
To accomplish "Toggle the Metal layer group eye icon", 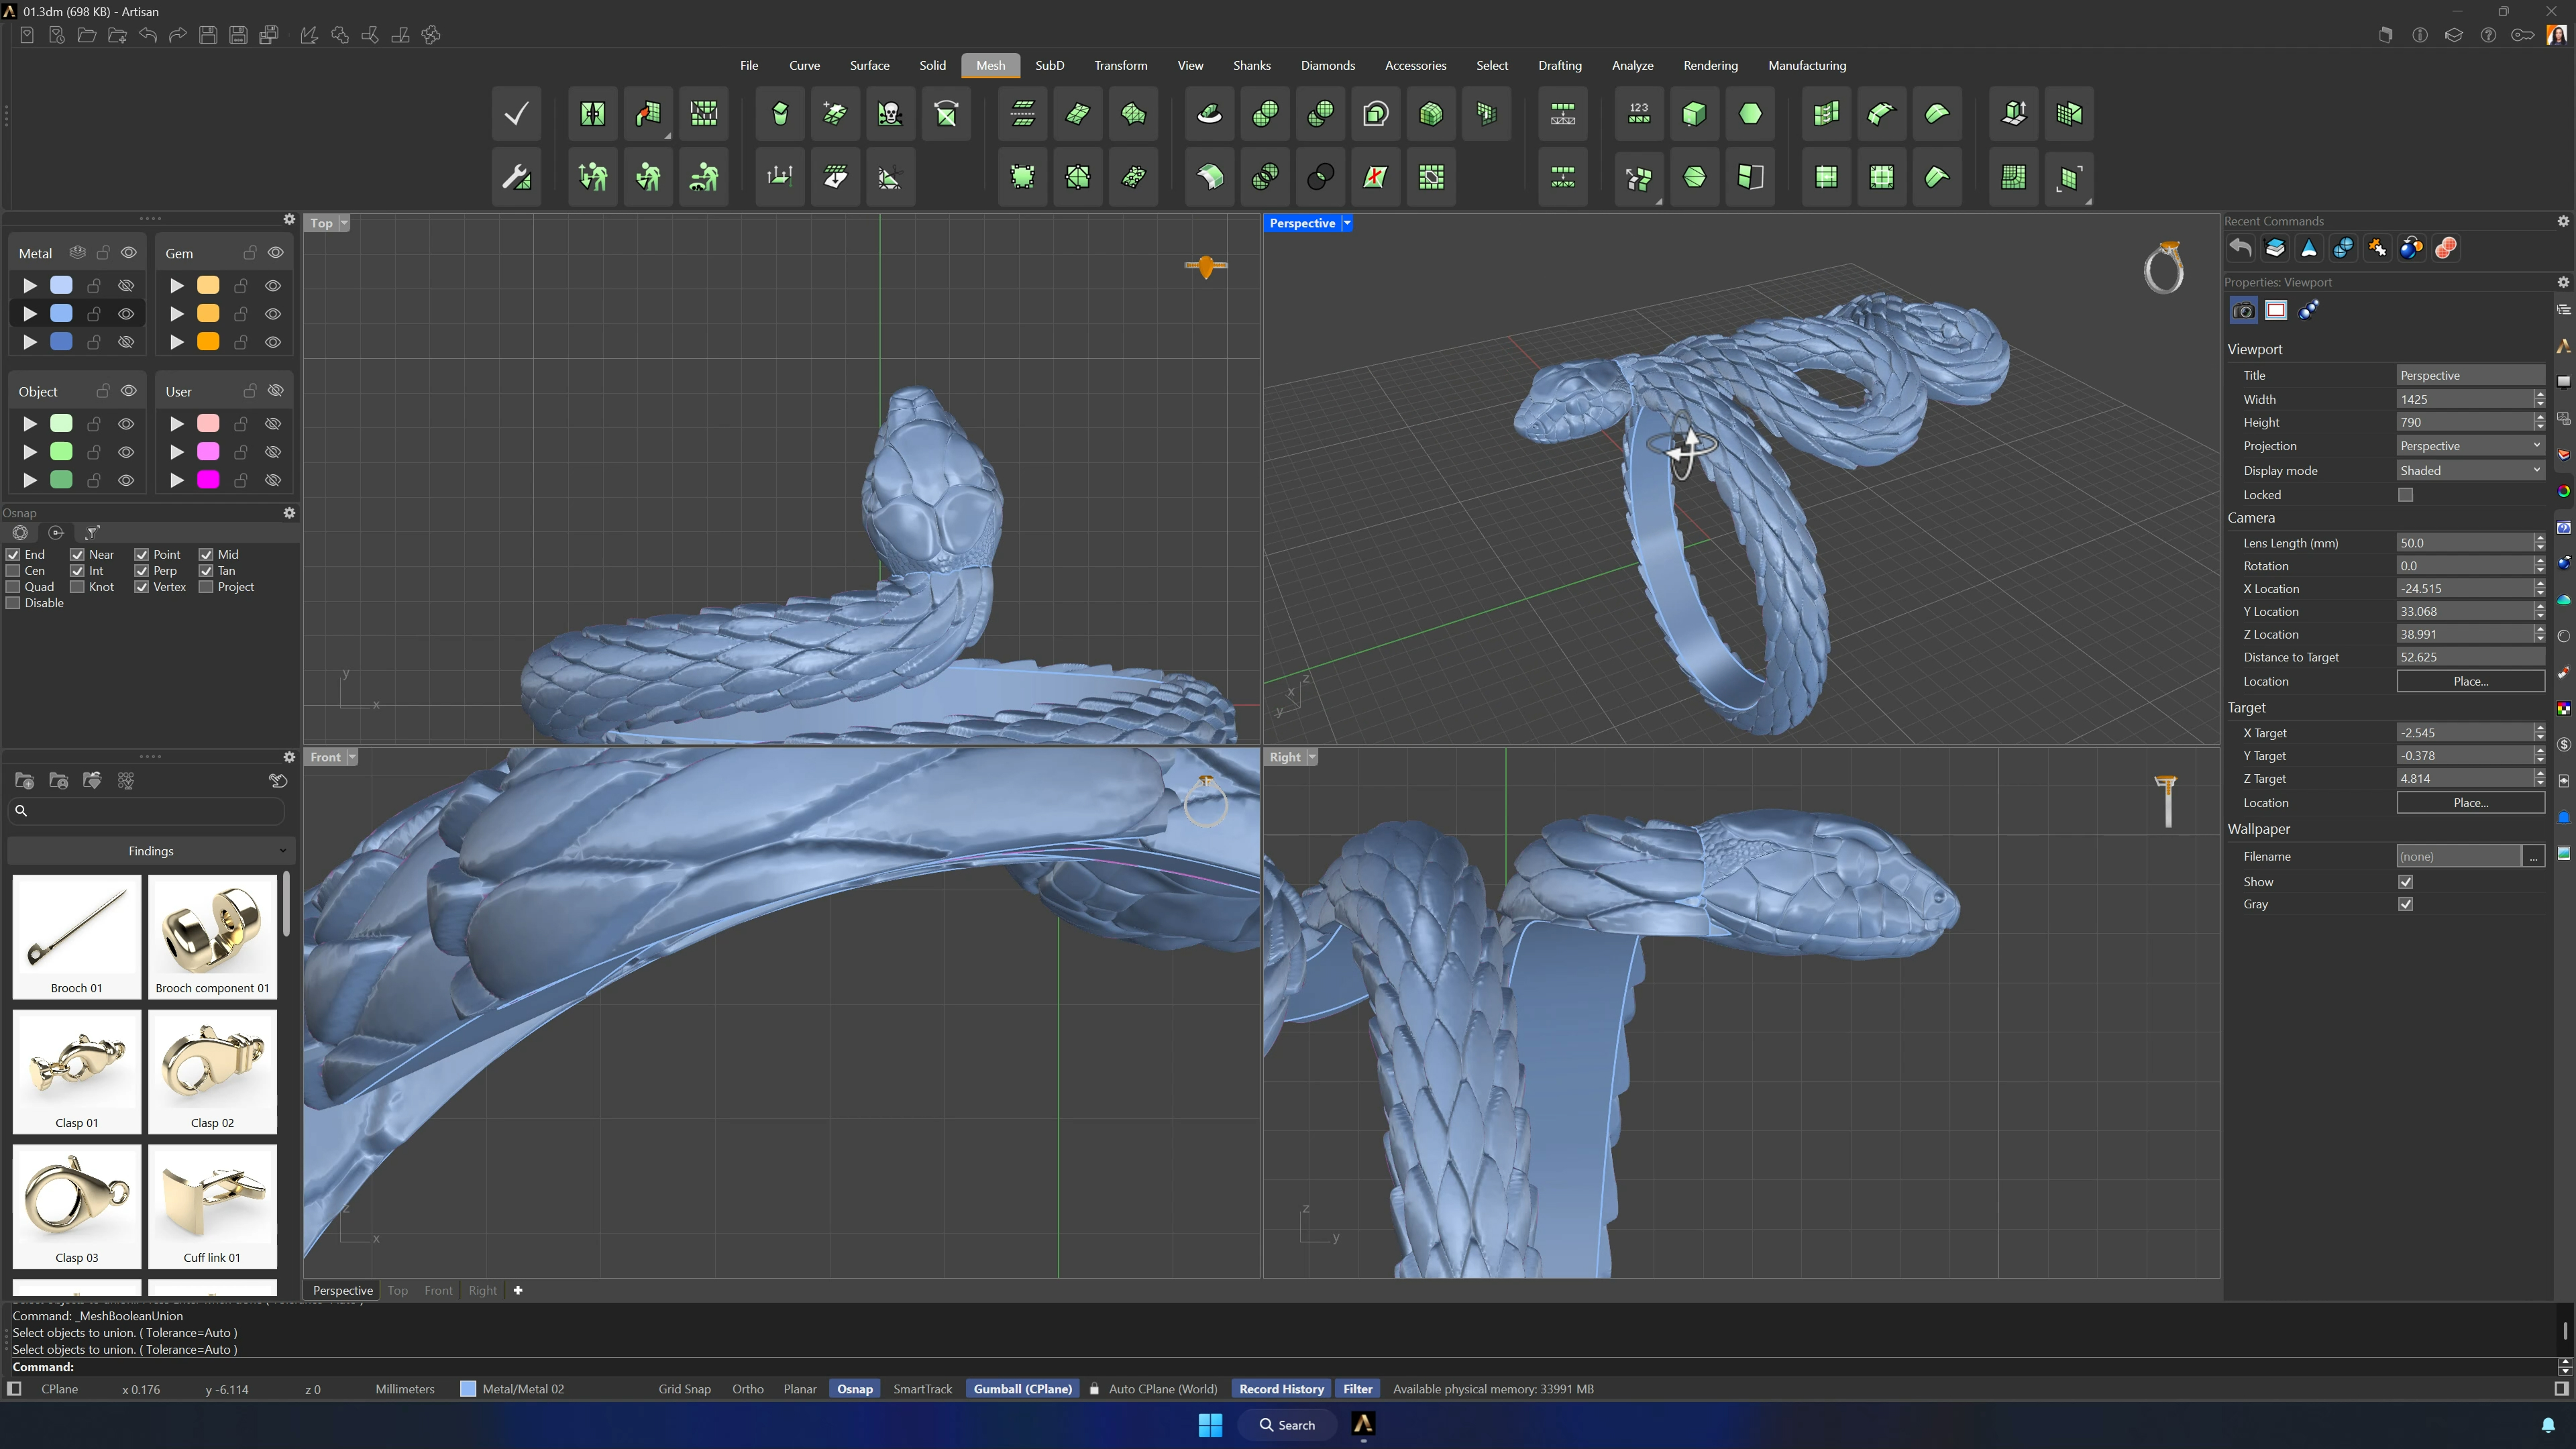I will (x=128, y=253).
